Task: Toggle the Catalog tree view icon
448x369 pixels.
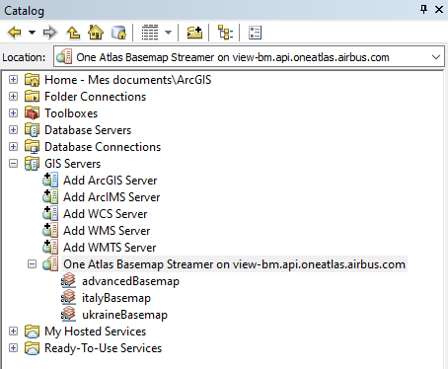Action: click(225, 33)
